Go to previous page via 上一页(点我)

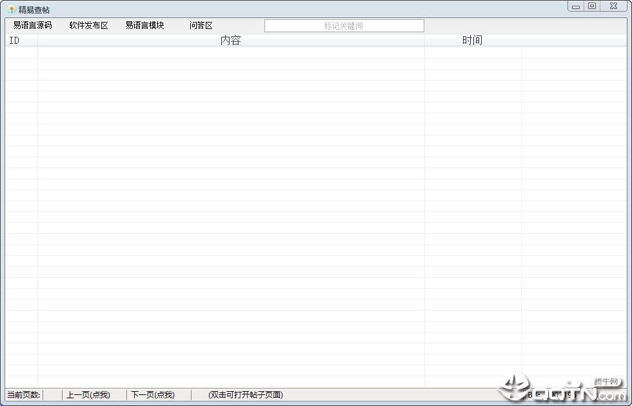coord(88,394)
